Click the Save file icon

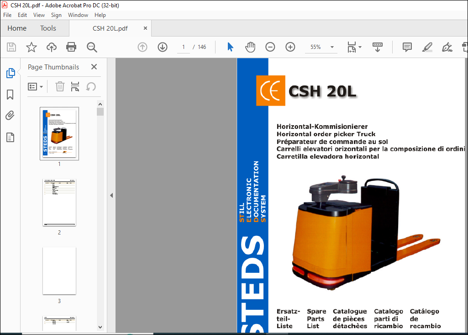[11, 47]
